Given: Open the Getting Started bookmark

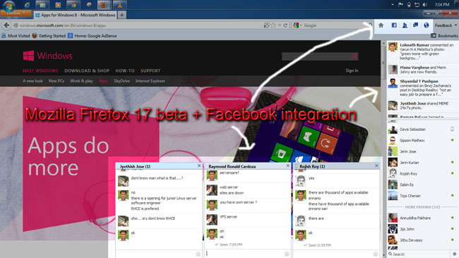Looking at the screenshot, I should click(49, 36).
